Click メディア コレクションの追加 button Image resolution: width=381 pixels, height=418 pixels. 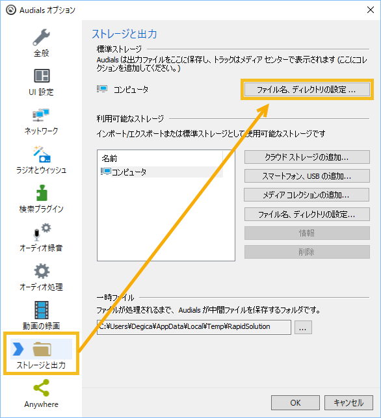click(x=307, y=195)
